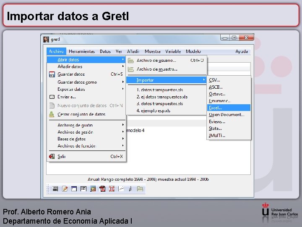Expand Archivos de sesión submenu

click(86, 132)
